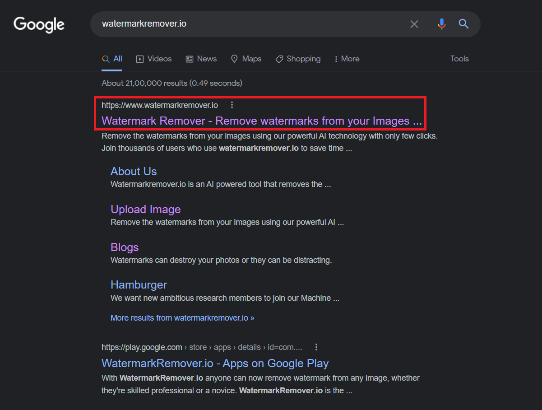This screenshot has height=410, width=542.
Task: Click snippet 'With WatermarkRemover.io anyone can now'
Action: 260,378
